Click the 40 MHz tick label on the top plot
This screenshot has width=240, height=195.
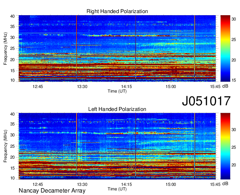tap(12, 16)
